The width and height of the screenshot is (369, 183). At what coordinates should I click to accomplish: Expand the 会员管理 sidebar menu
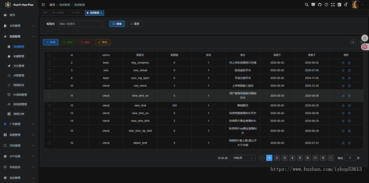pyautogui.click(x=19, y=26)
